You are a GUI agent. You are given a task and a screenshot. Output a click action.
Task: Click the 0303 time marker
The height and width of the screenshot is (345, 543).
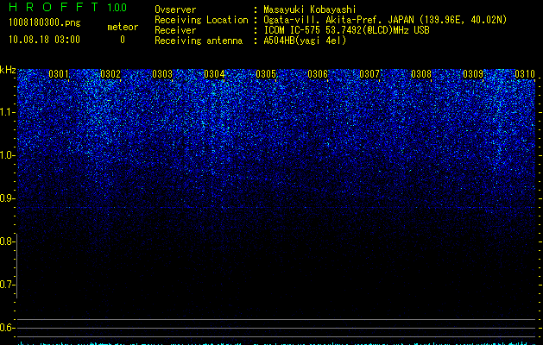(162, 74)
